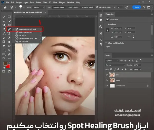Open the rotation angle dropdown
This screenshot has width=154, height=130.
click(121, 37)
